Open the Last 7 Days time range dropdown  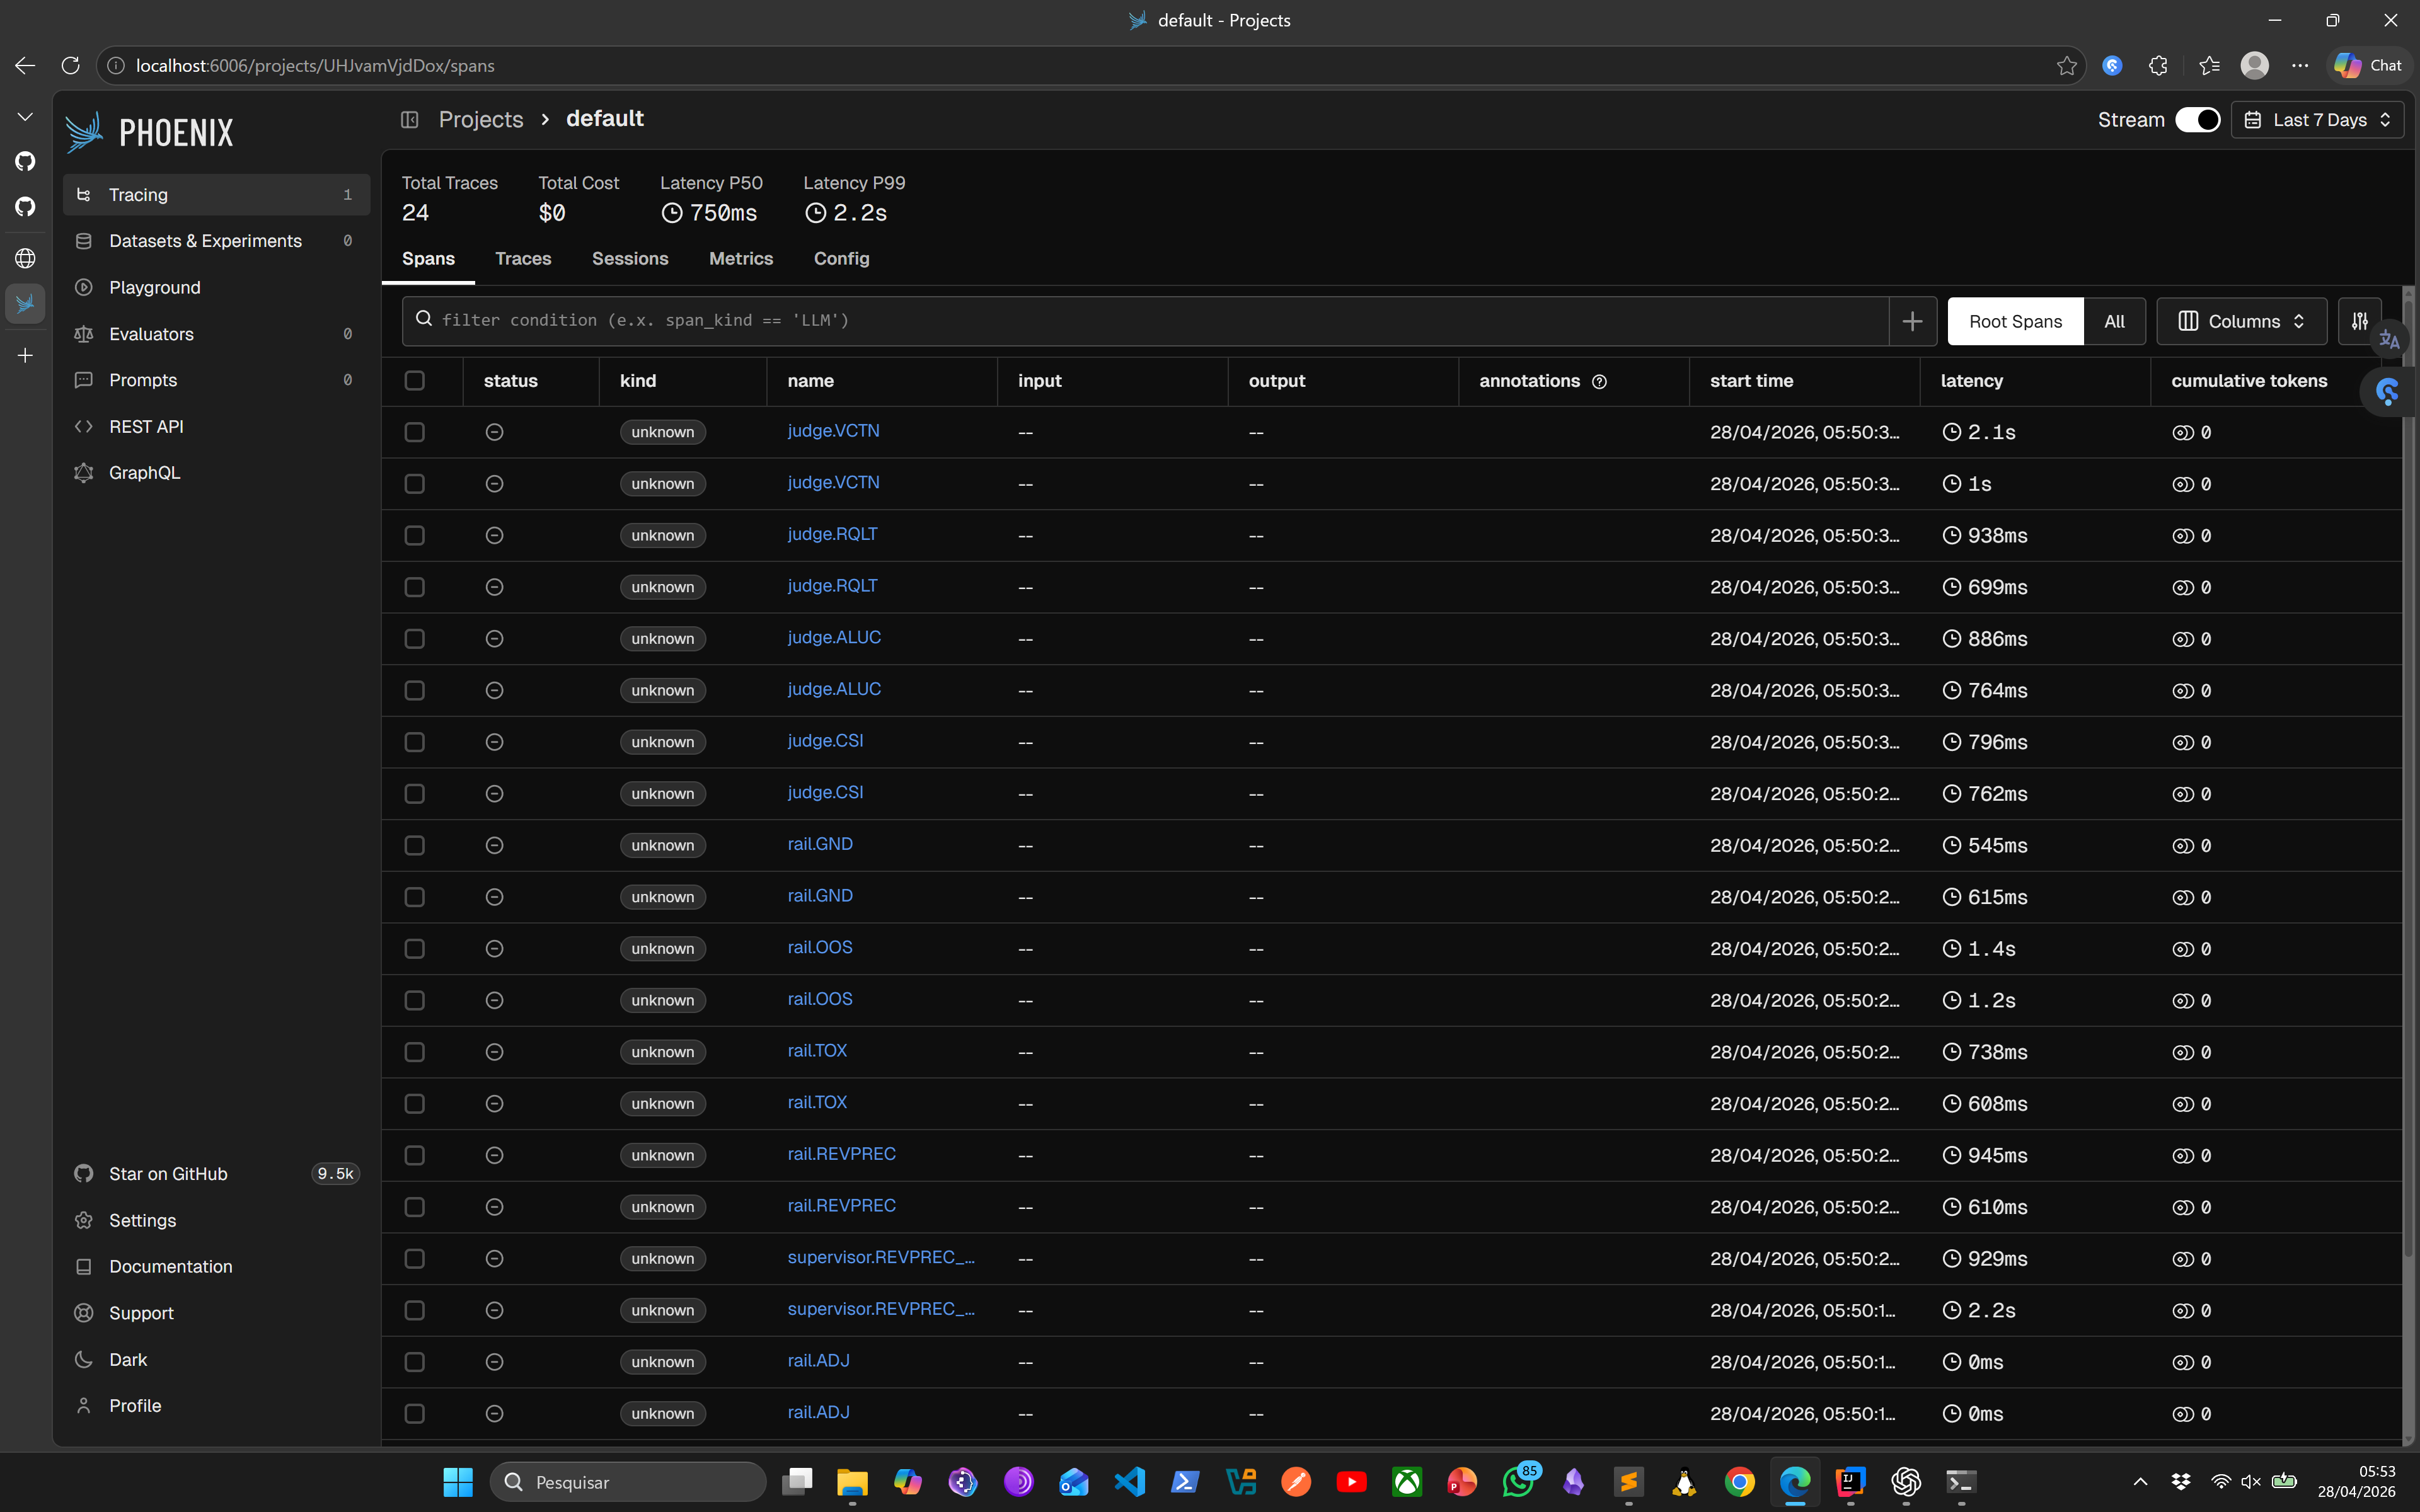(x=2317, y=120)
